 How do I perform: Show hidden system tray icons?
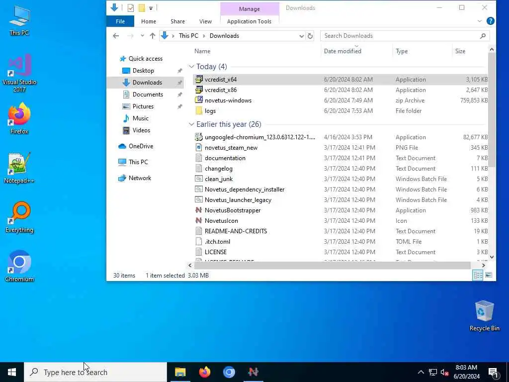pos(421,372)
